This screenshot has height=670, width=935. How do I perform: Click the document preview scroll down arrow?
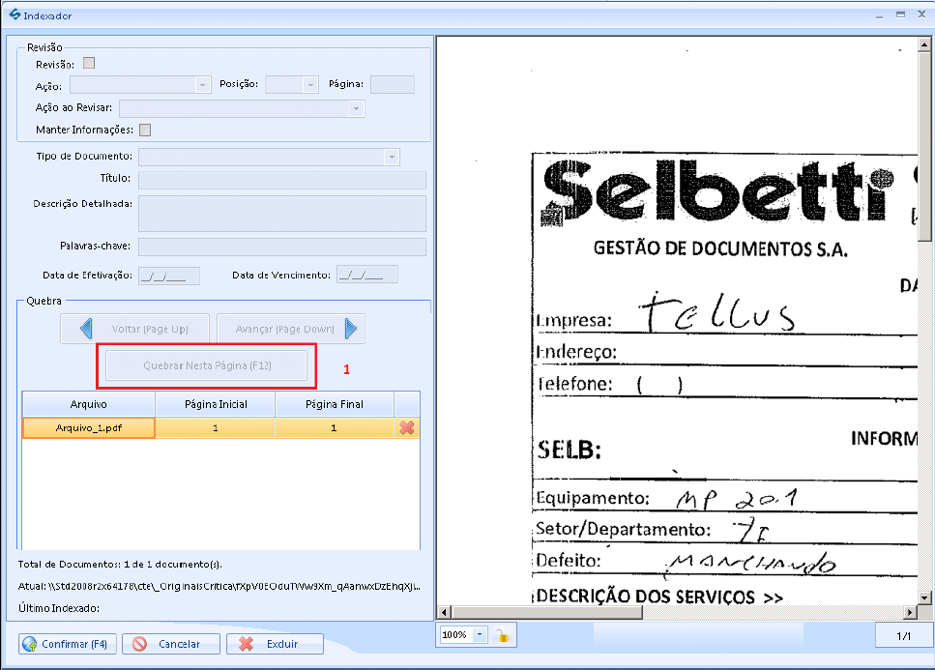(925, 597)
